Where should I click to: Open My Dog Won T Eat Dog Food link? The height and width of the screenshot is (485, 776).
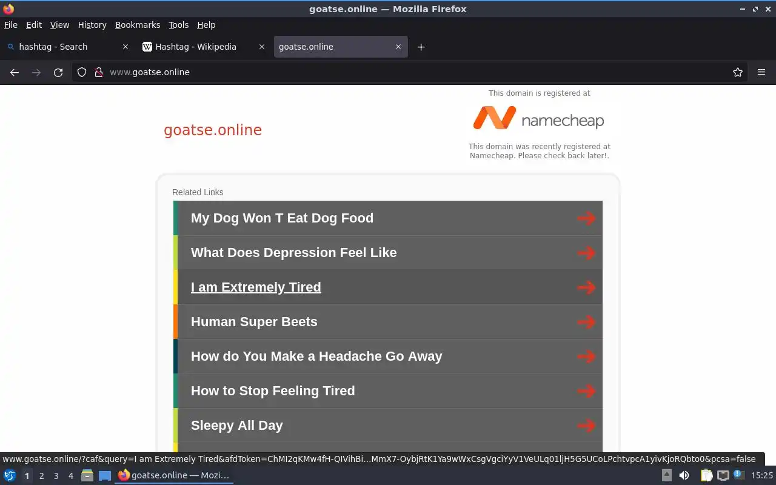tap(388, 218)
